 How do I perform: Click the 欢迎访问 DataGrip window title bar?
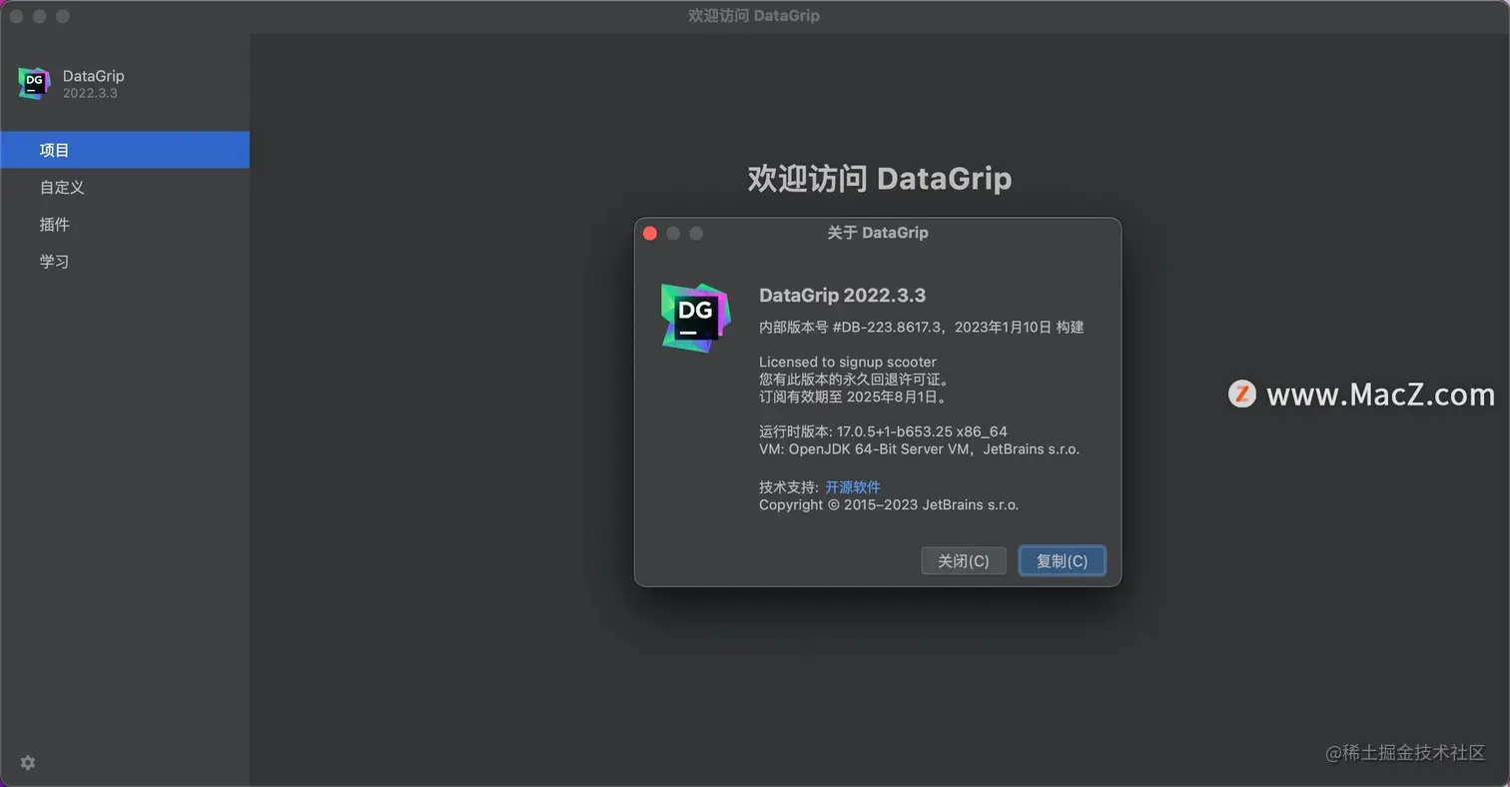[755, 16]
